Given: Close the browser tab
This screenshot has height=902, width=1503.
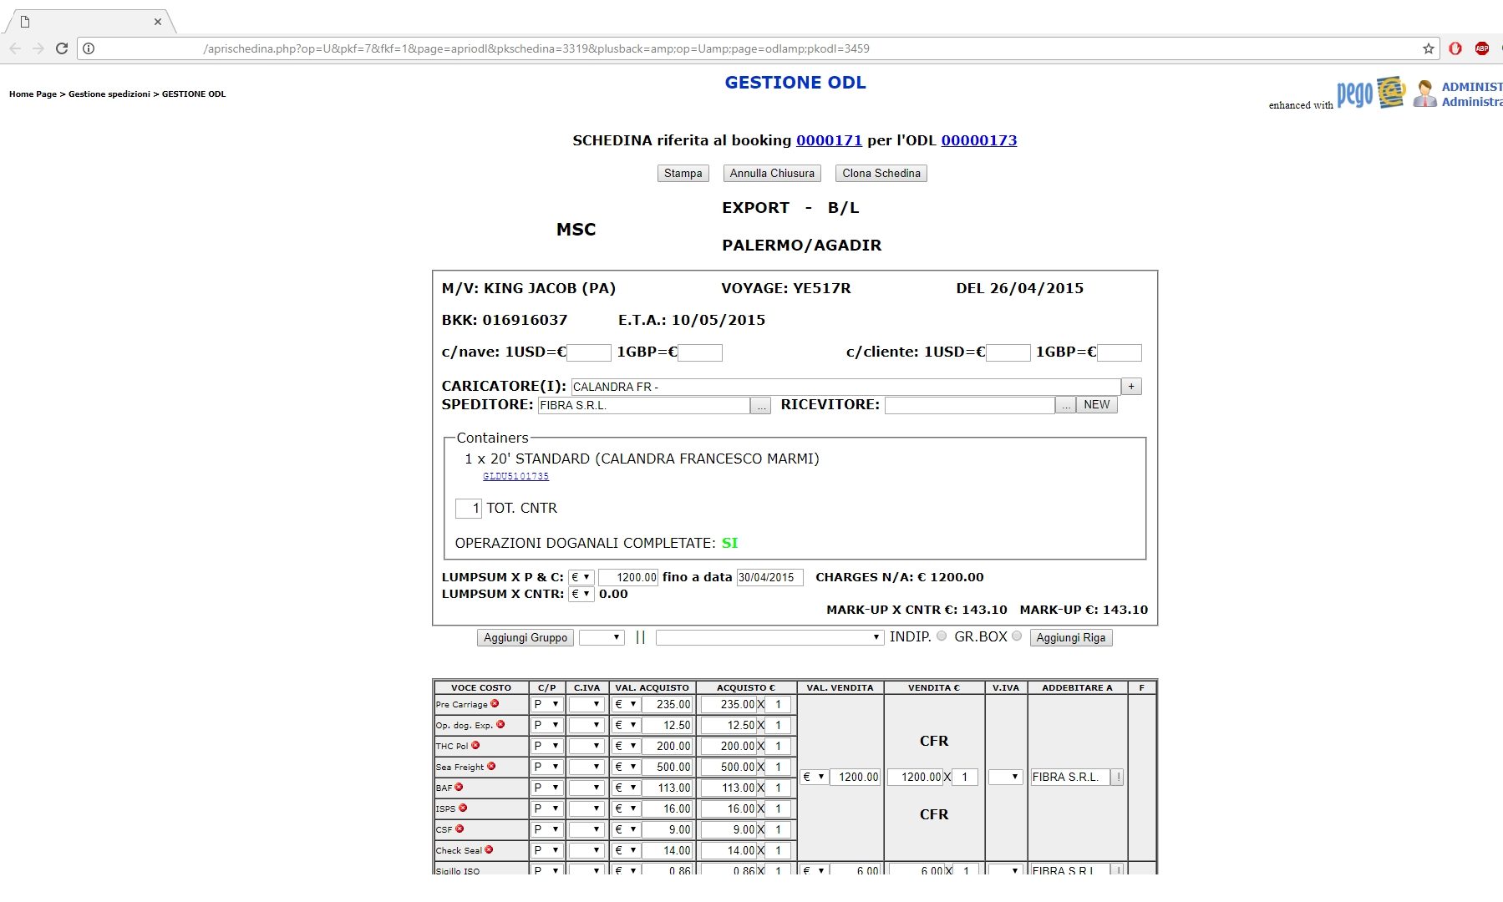Looking at the screenshot, I should point(158,22).
